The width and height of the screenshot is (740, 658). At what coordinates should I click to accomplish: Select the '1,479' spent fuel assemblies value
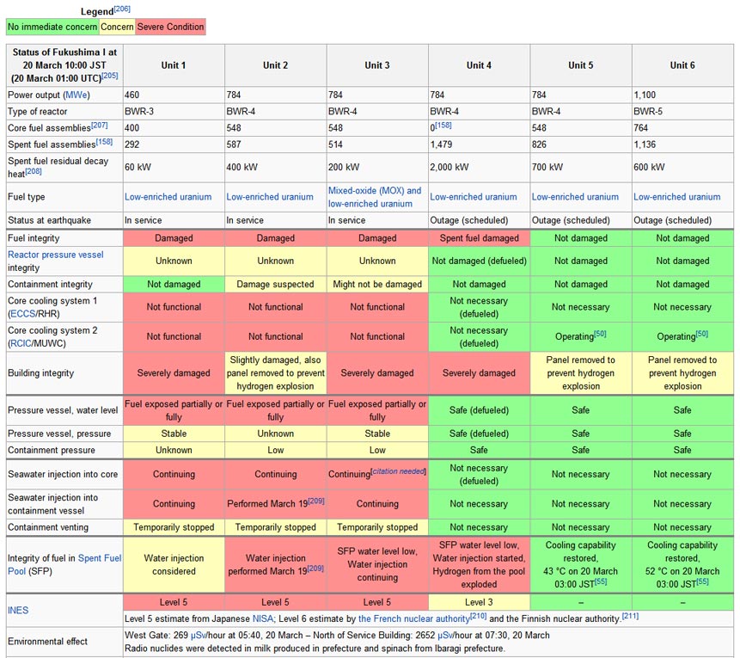tap(441, 145)
